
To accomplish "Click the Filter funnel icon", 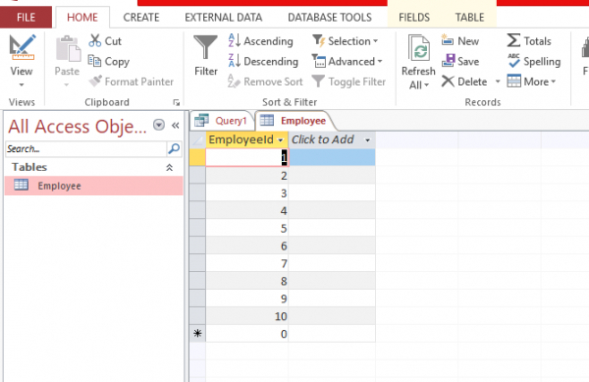I will (205, 48).
